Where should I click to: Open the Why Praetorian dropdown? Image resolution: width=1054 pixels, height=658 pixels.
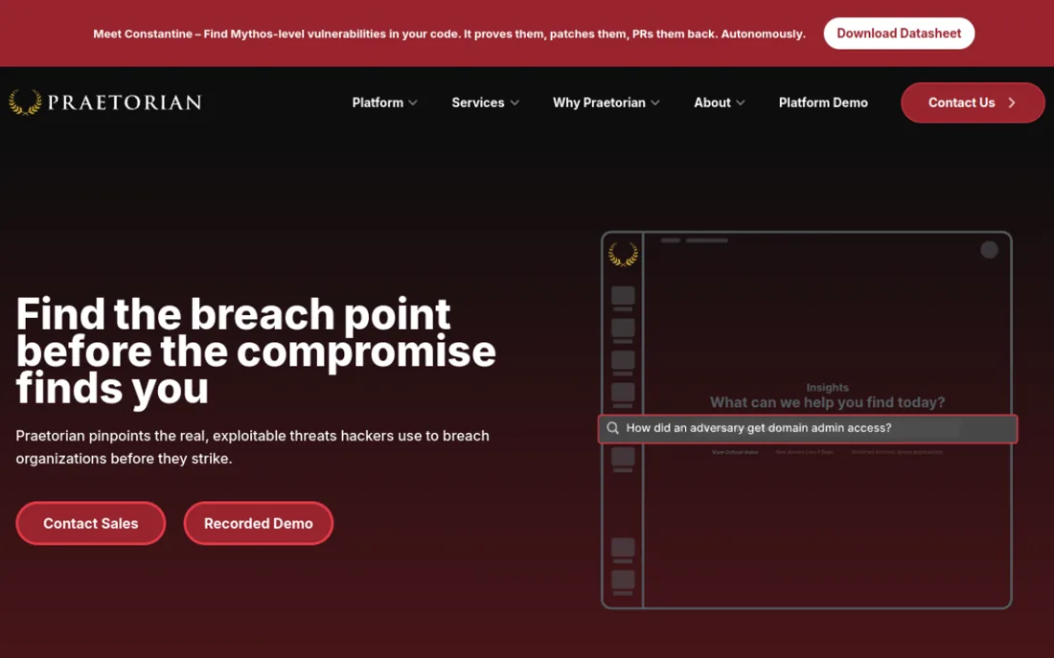point(606,102)
